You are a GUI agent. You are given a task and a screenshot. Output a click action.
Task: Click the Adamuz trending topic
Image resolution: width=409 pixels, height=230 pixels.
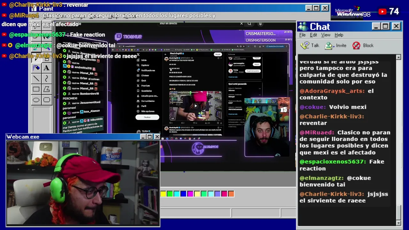(x=231, y=90)
